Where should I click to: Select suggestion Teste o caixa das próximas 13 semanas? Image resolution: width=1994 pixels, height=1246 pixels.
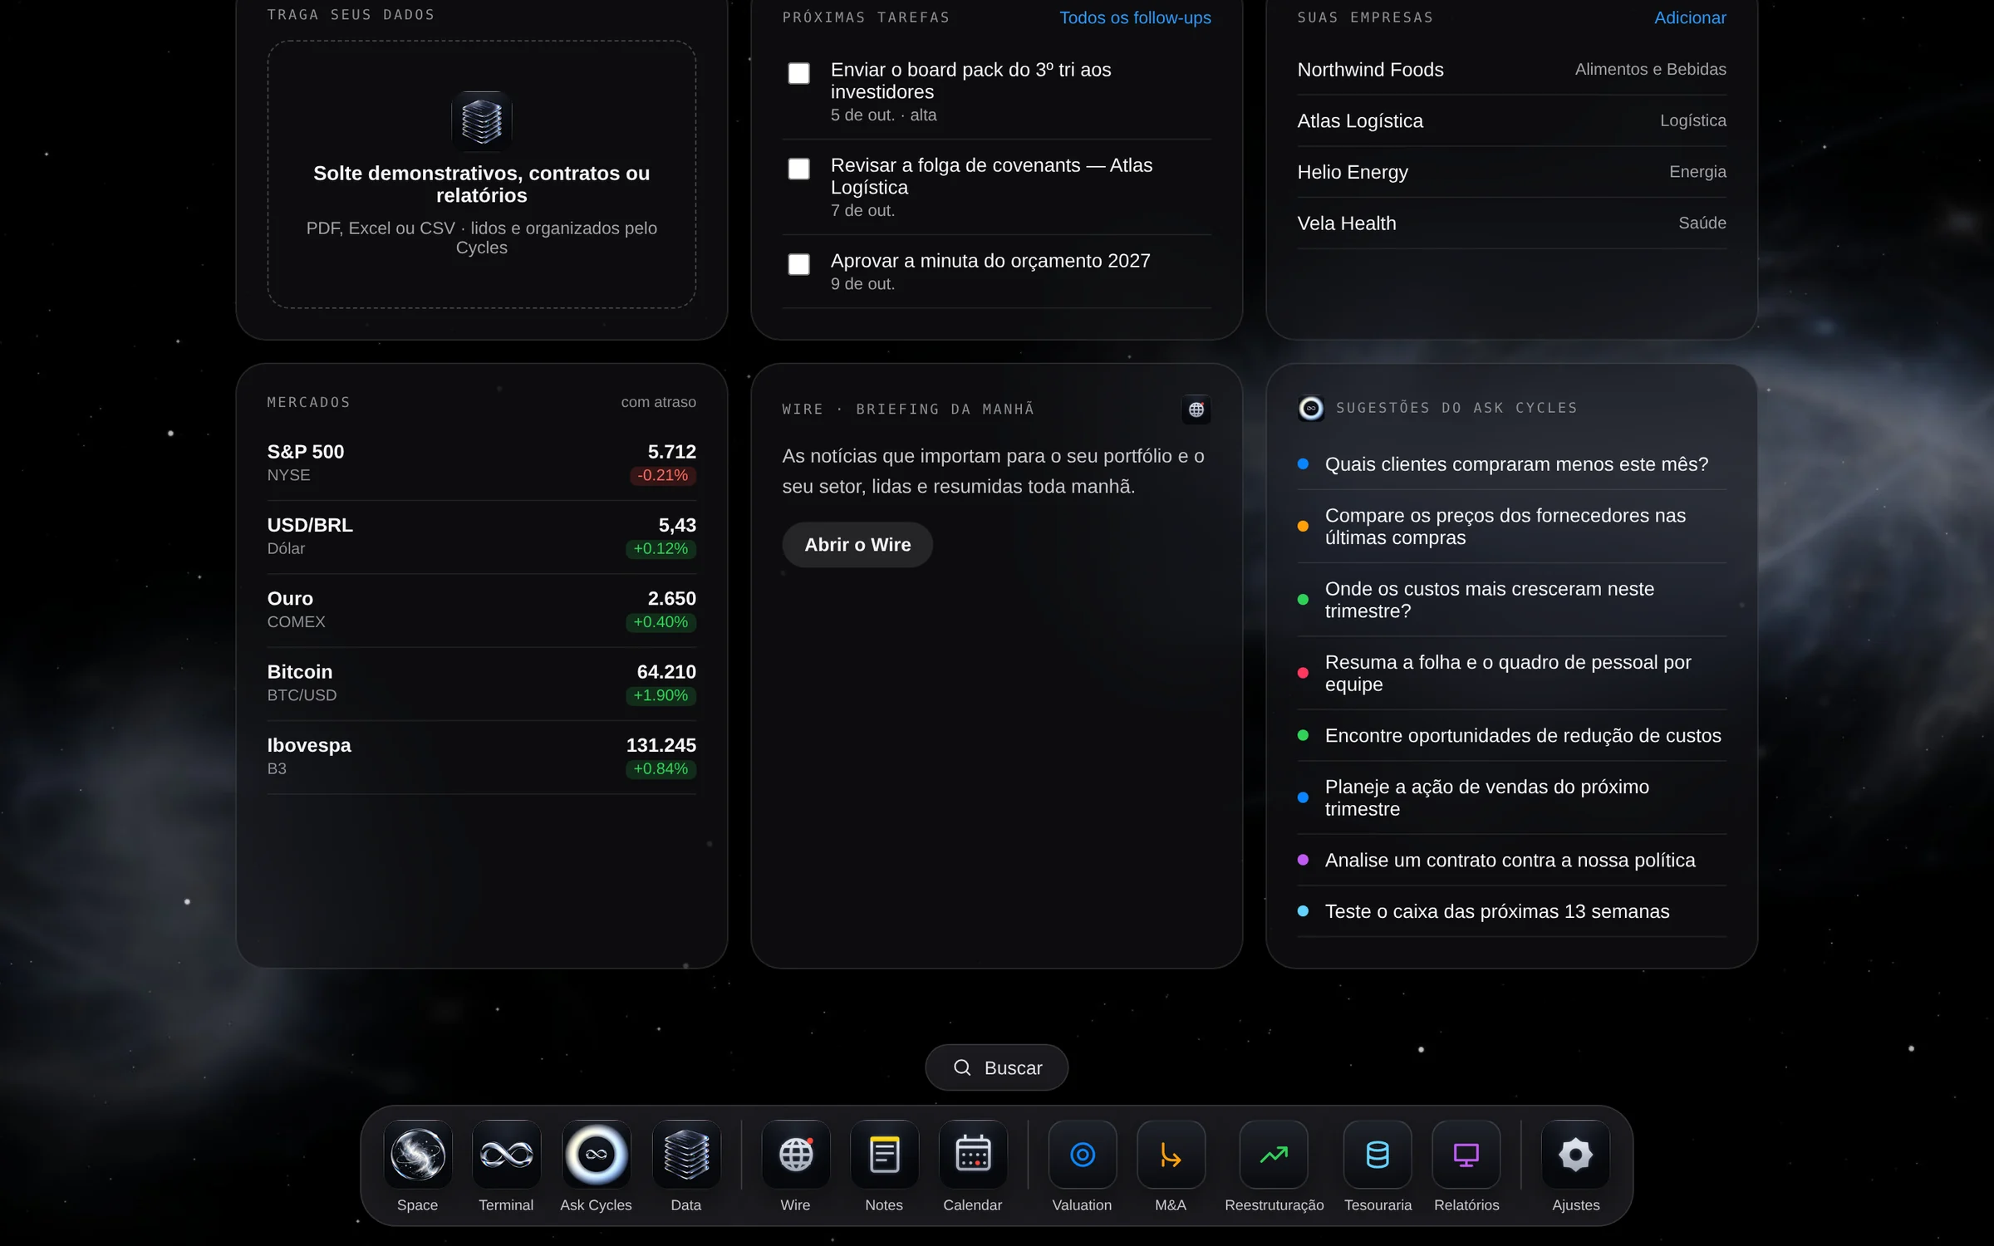click(1511, 911)
